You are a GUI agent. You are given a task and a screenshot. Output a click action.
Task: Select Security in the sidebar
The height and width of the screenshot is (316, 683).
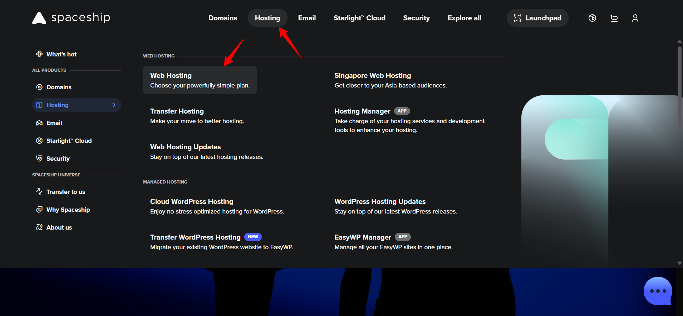(77, 158)
